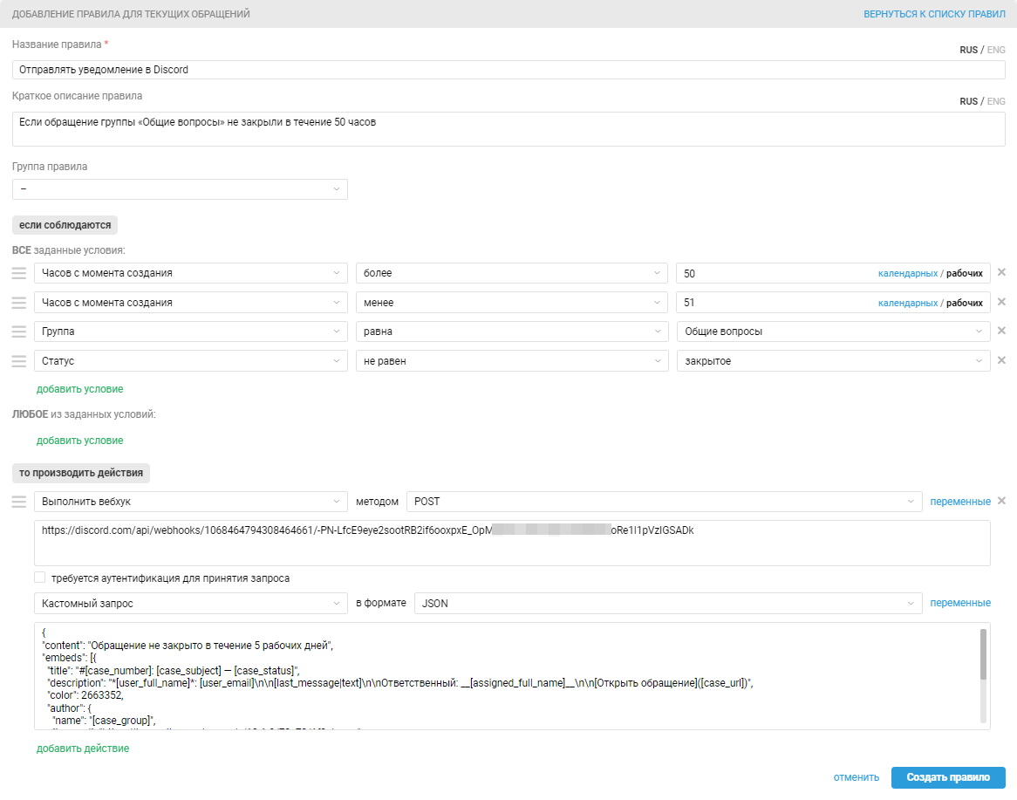Open first Часов с момента создания dropdown
The image size is (1017, 800).
[191, 273]
